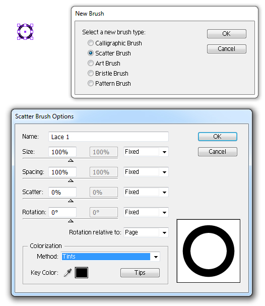Open the Colorization Method Tints dropdown
This screenshot has width=265, height=306.
click(110, 257)
